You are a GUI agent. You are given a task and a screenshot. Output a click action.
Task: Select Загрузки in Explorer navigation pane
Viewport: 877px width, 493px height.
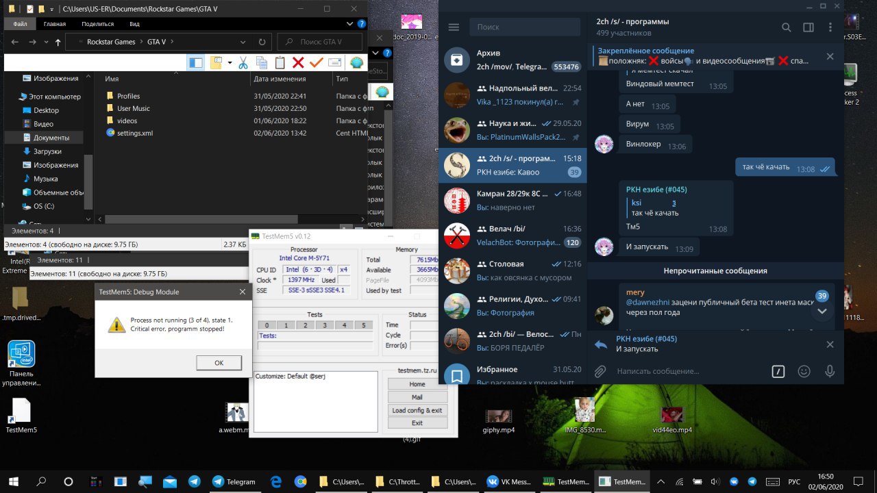click(47, 151)
